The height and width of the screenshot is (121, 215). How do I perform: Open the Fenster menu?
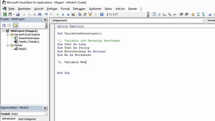click(x=133, y=9)
